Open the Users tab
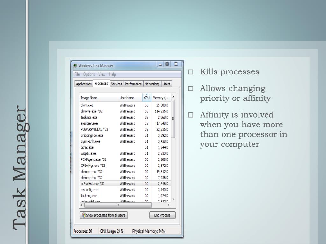326x244 pixels. [x=166, y=84]
